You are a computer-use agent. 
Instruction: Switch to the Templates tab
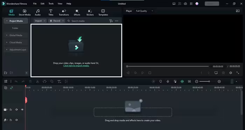tap(103, 13)
